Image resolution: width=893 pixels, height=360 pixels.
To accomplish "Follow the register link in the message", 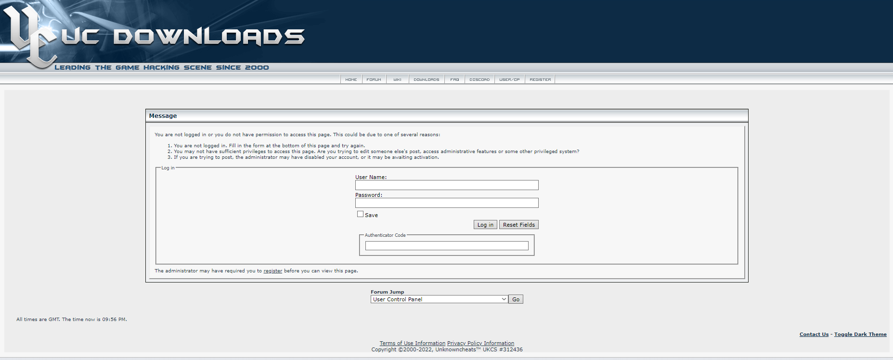I will pos(273,271).
